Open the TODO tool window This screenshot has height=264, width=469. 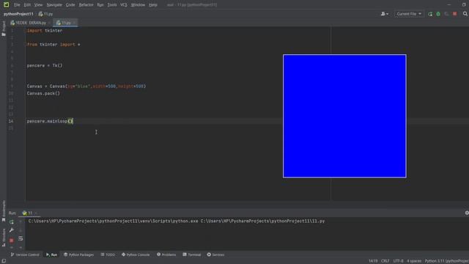pos(108,254)
